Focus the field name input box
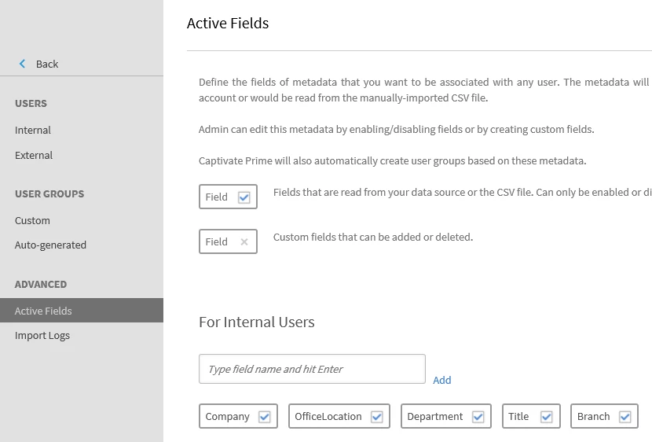652x442 pixels. (x=312, y=369)
